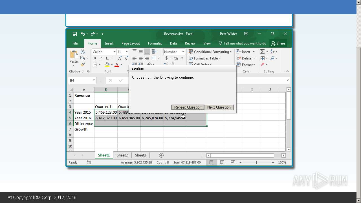This screenshot has width=361, height=203.
Task: Click the Name Box showing B4
Action: pyautogui.click(x=82, y=80)
